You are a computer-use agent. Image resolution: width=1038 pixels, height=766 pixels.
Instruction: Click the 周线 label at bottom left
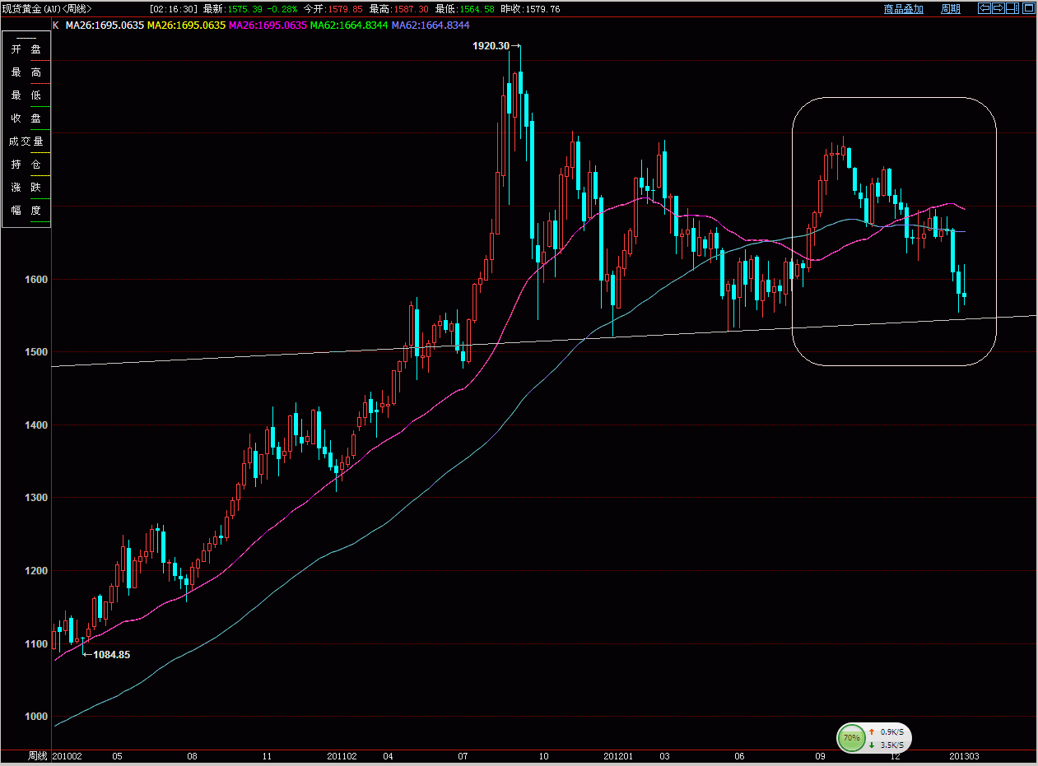[38, 755]
